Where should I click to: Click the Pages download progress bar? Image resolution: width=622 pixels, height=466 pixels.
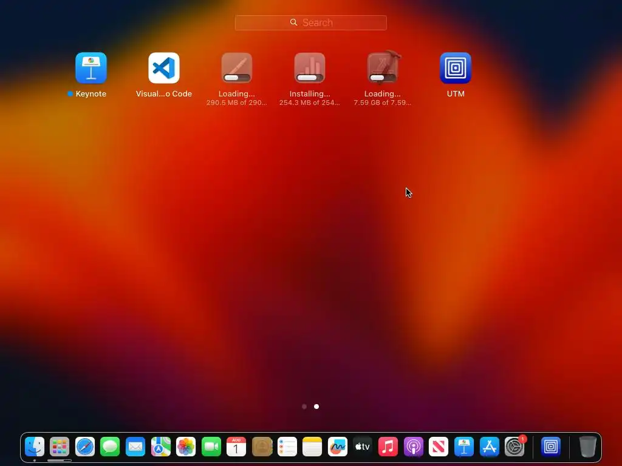point(237,78)
